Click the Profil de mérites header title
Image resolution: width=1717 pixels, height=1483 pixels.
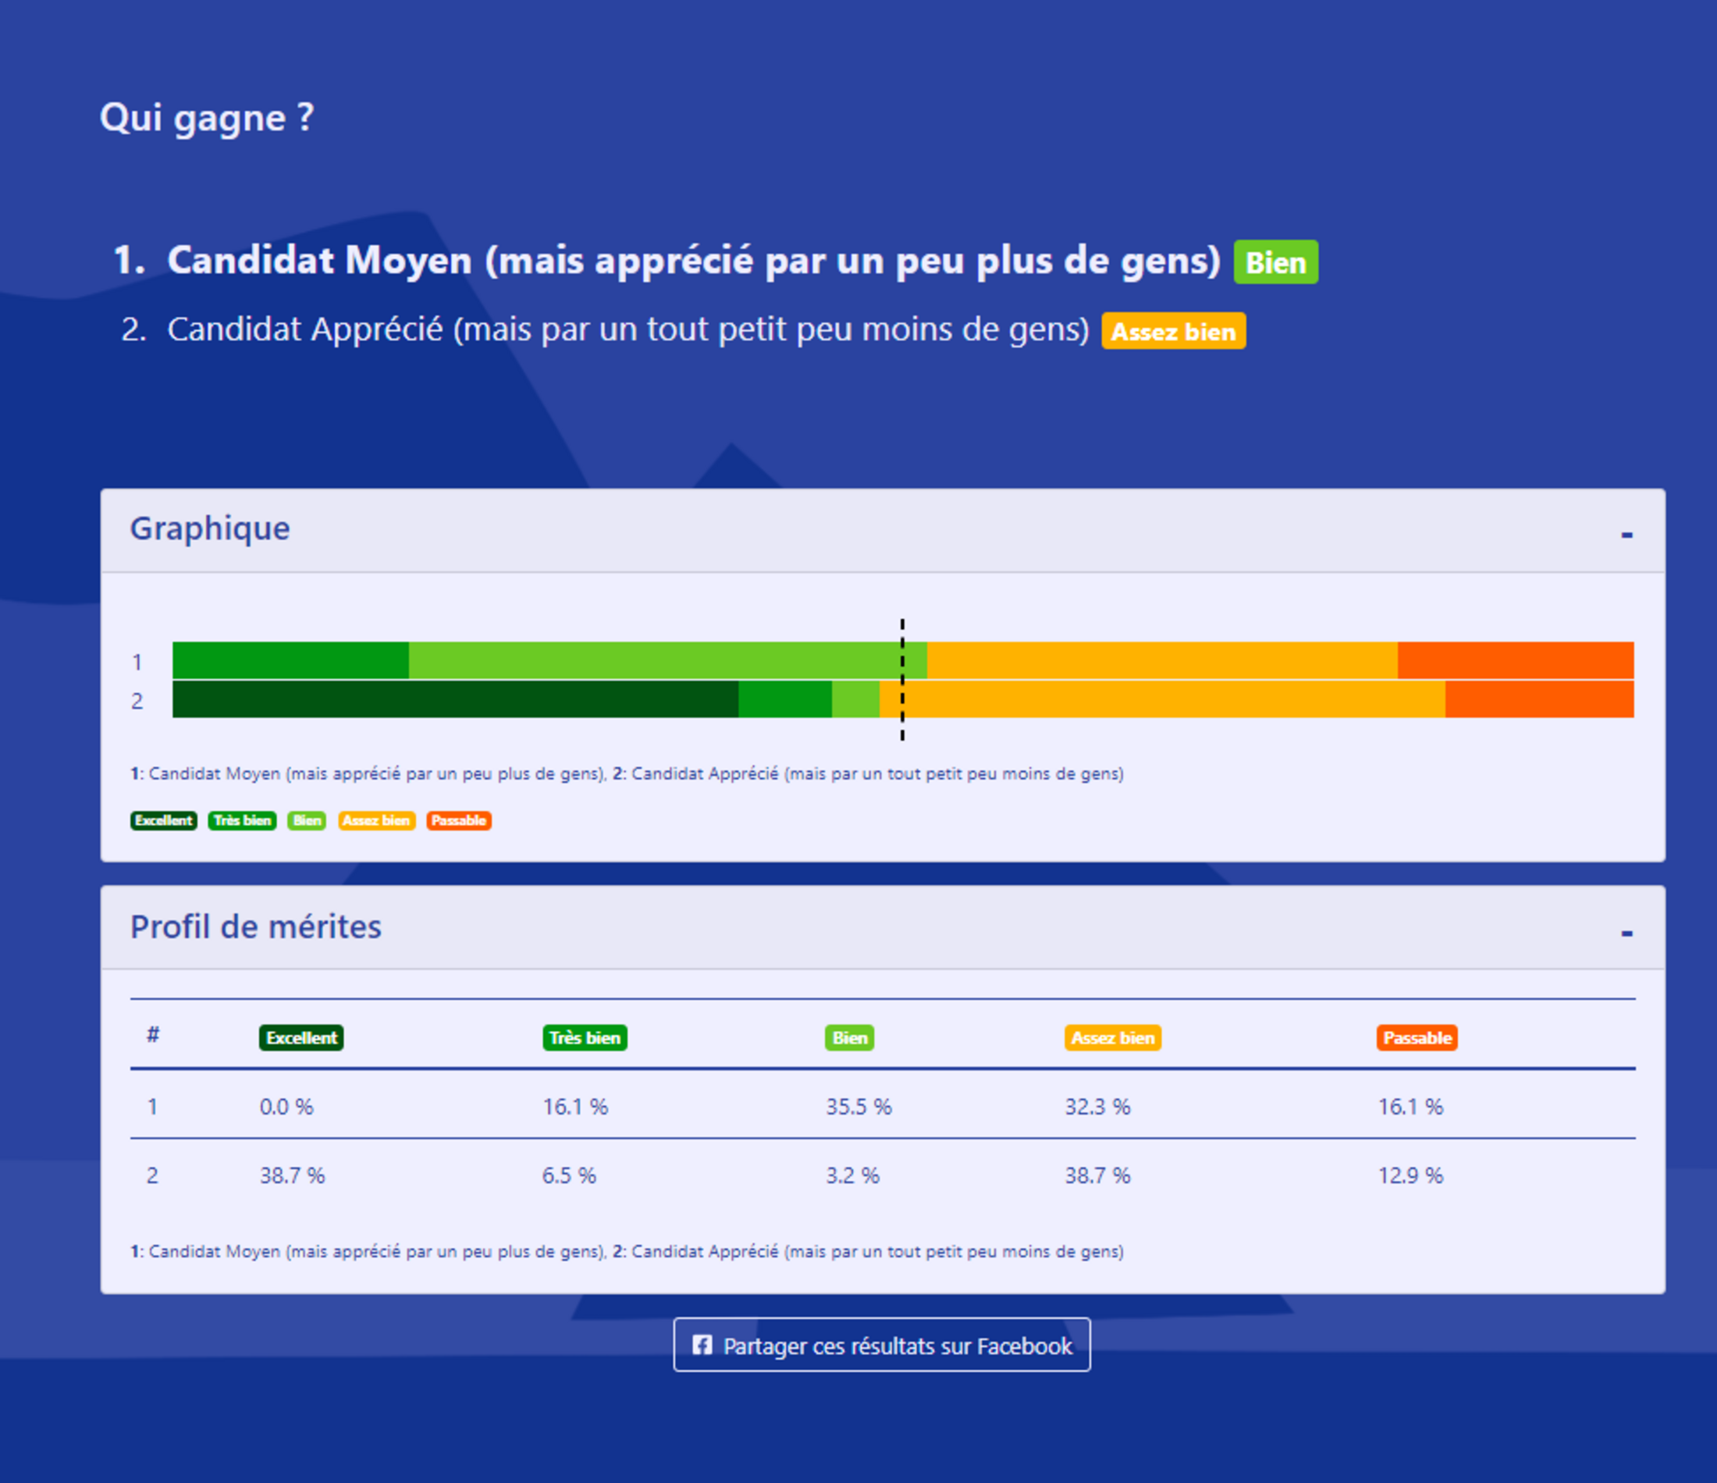click(x=255, y=926)
